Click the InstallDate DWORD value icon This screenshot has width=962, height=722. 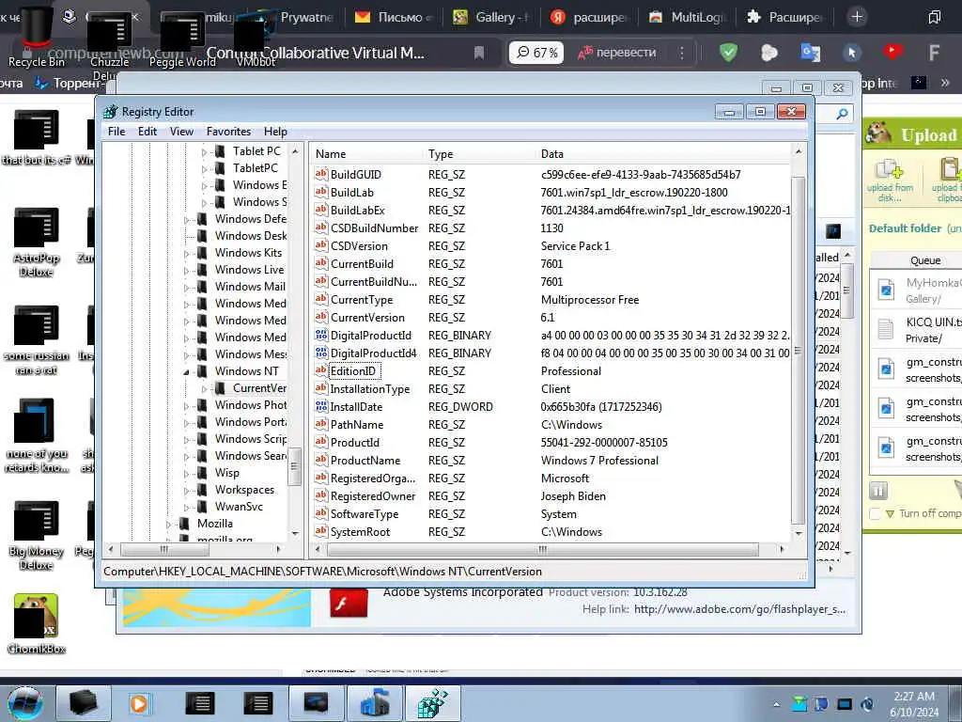point(321,406)
